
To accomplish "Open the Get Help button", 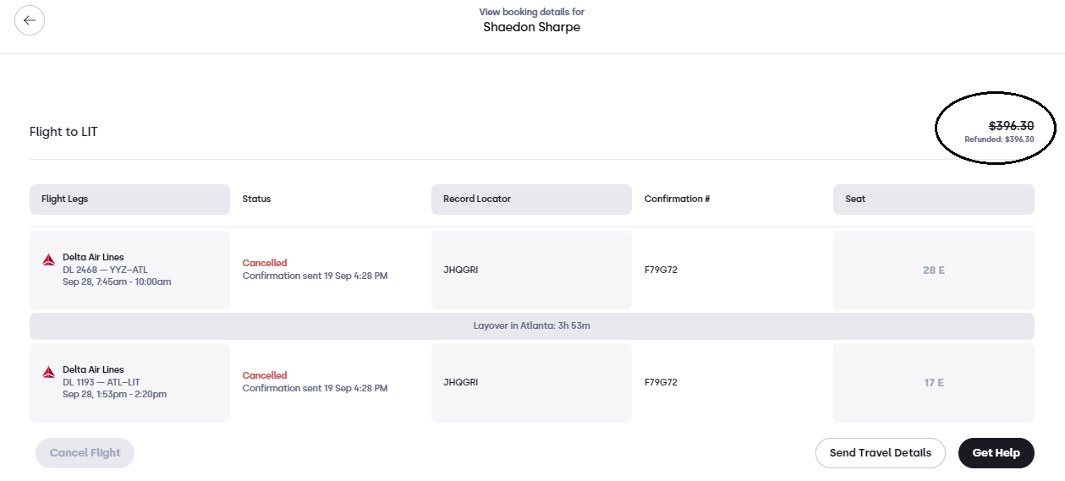I will (x=996, y=453).
